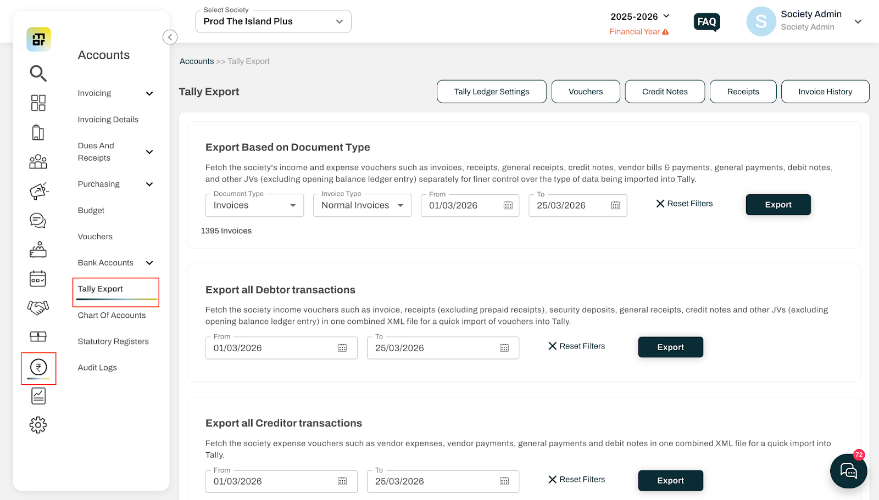This screenshot has width=879, height=500.
Task: Open the reports chart icon
Action: click(x=38, y=396)
